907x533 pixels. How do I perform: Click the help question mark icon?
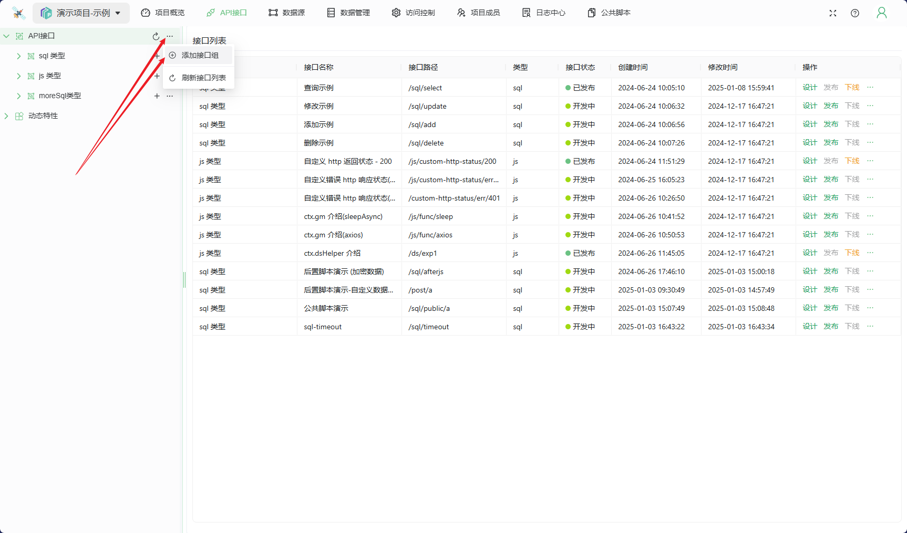pyautogui.click(x=855, y=13)
